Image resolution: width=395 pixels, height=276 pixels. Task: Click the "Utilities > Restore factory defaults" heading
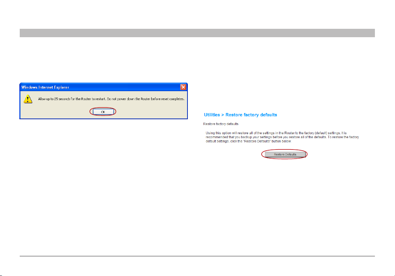click(240, 115)
